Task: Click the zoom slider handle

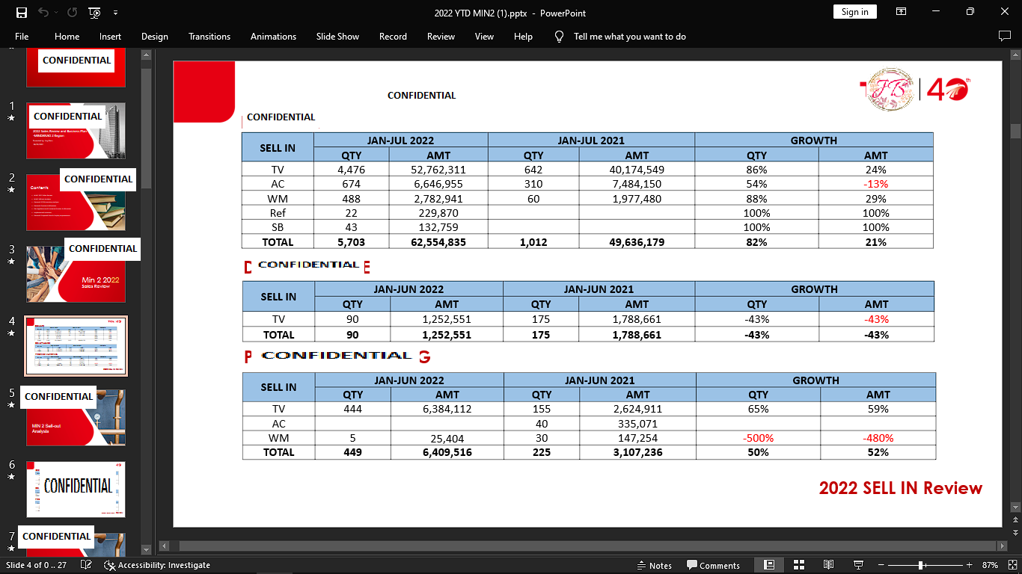Action: (921, 565)
